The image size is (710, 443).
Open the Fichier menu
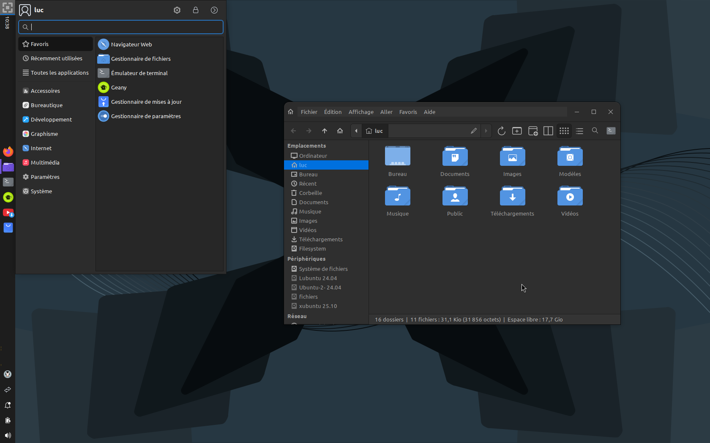click(x=309, y=112)
